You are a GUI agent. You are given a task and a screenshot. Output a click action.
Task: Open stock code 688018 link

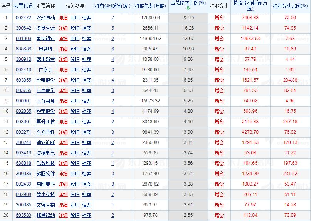24,163
